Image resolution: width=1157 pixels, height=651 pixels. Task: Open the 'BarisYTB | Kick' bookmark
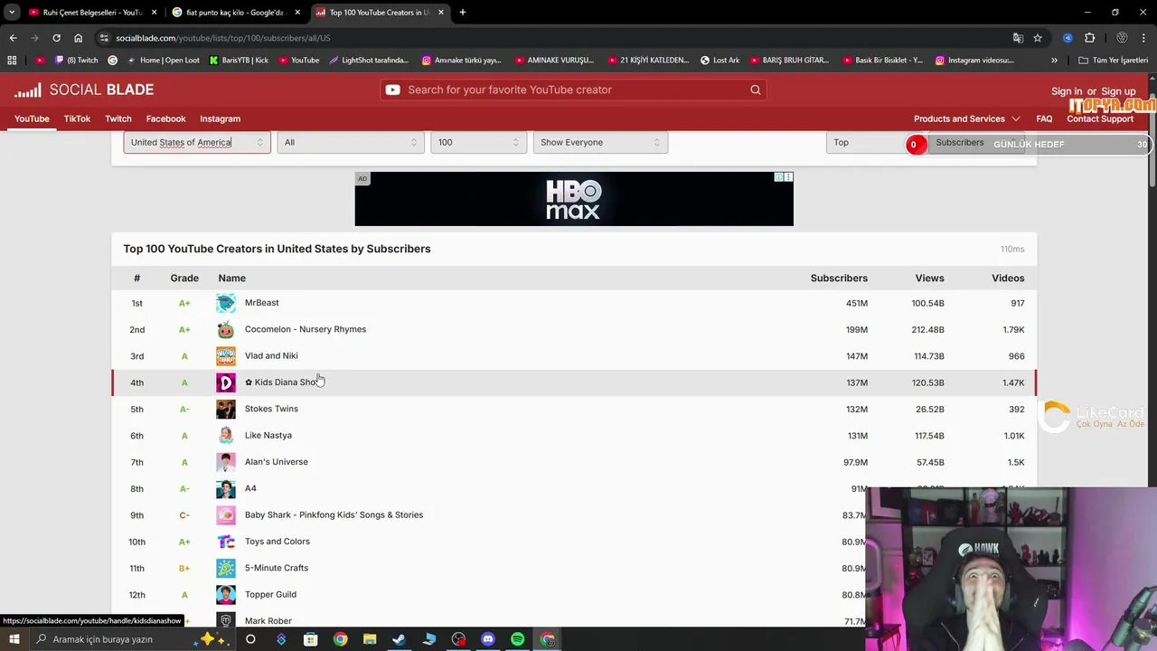[x=239, y=61]
